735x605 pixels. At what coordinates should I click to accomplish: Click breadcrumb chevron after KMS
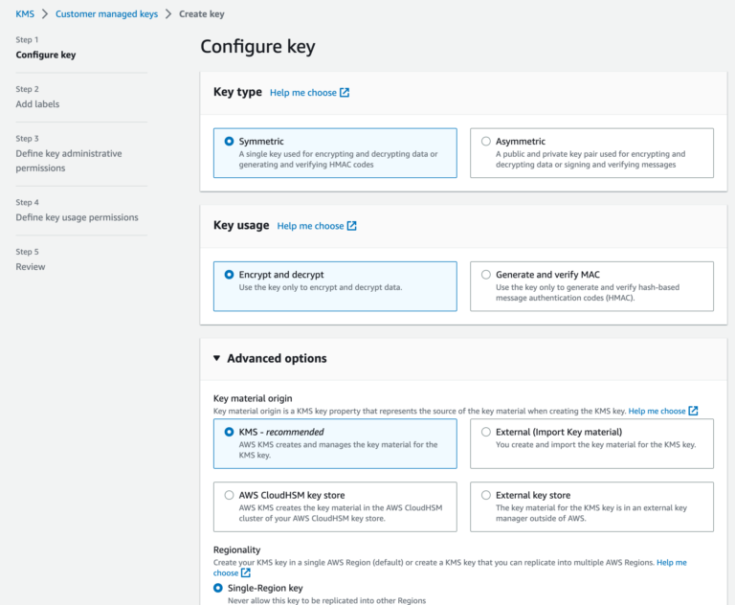(x=45, y=14)
